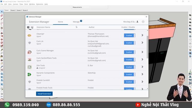Expand details arrow for Fredo6 Fredo Tools
Viewport: 192px width, 108px height.
coord(142,89)
